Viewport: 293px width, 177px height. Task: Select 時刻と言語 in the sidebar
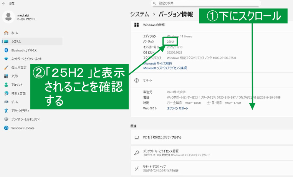[18, 93]
